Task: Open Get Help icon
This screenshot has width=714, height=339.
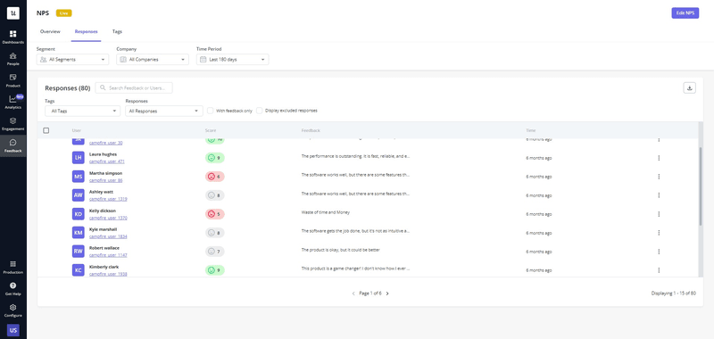Action: (12, 288)
